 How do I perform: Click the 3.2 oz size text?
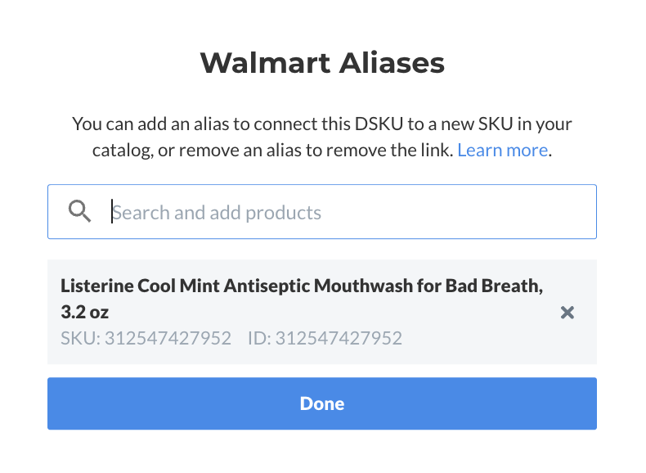(85, 312)
